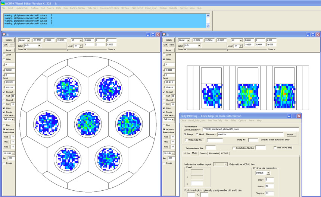Open the Particle Display menu
This screenshot has height=197, width=321.
pos(77,8)
